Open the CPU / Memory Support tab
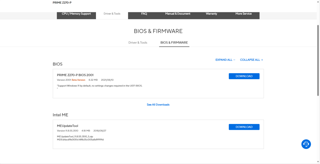This screenshot has height=164, width=320. pos(76,14)
